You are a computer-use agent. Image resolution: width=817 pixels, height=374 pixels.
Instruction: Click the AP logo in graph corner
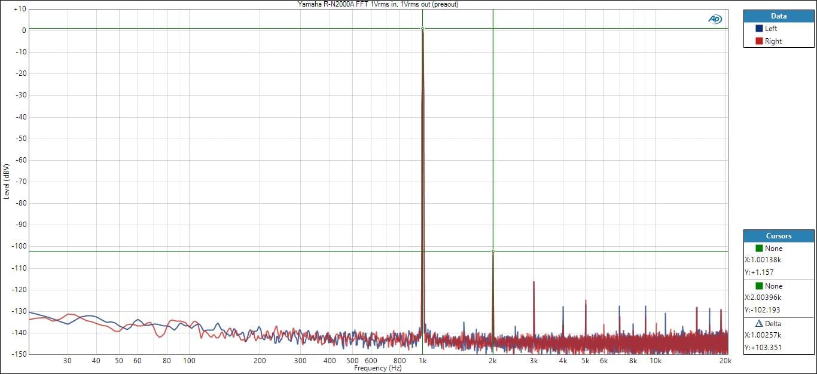point(715,19)
